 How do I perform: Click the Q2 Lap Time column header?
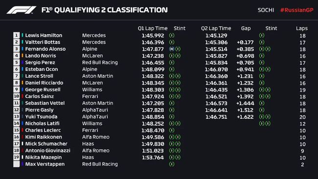coord(216,28)
